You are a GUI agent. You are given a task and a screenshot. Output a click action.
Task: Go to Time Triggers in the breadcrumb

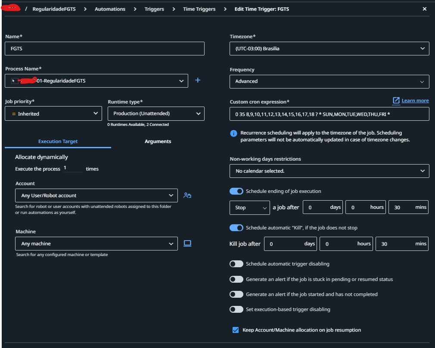pos(199,9)
